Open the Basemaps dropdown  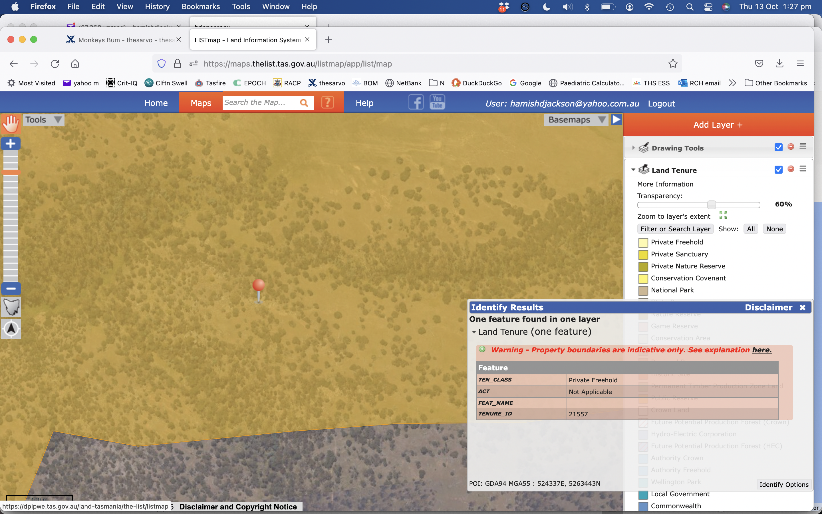(576, 120)
